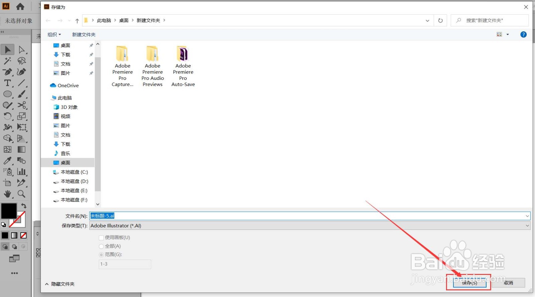Select the Perspective Grid tool
Viewport: 535px width, 297px height.
22,138
